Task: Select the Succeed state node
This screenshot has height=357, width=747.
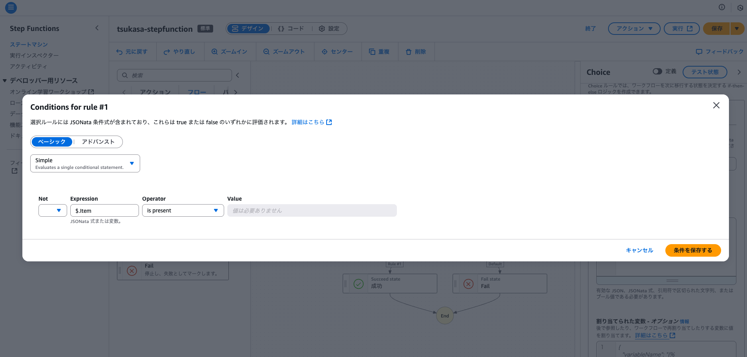Action: click(390, 283)
